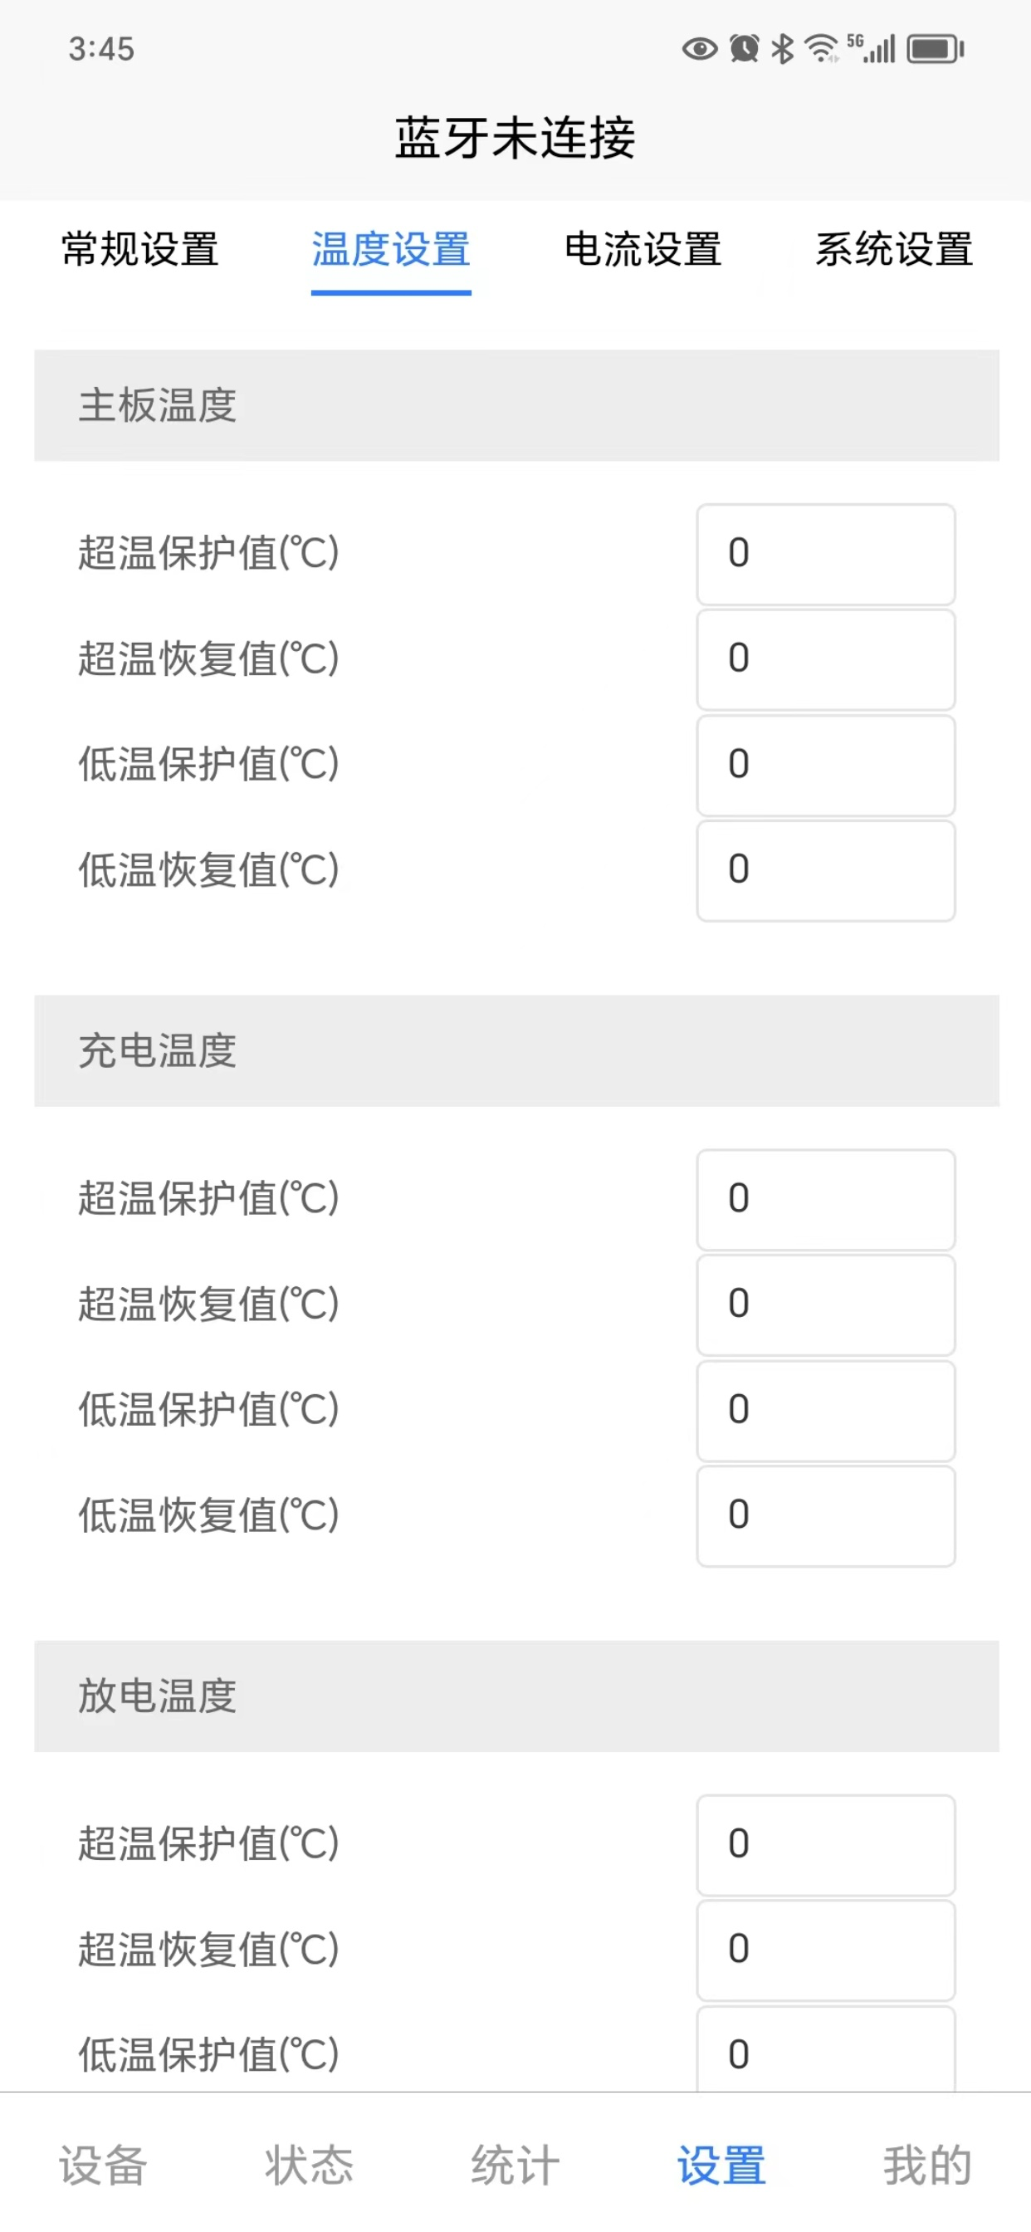Tap the eye comfort status icon
This screenshot has height=2232, width=1031.
coord(699,48)
